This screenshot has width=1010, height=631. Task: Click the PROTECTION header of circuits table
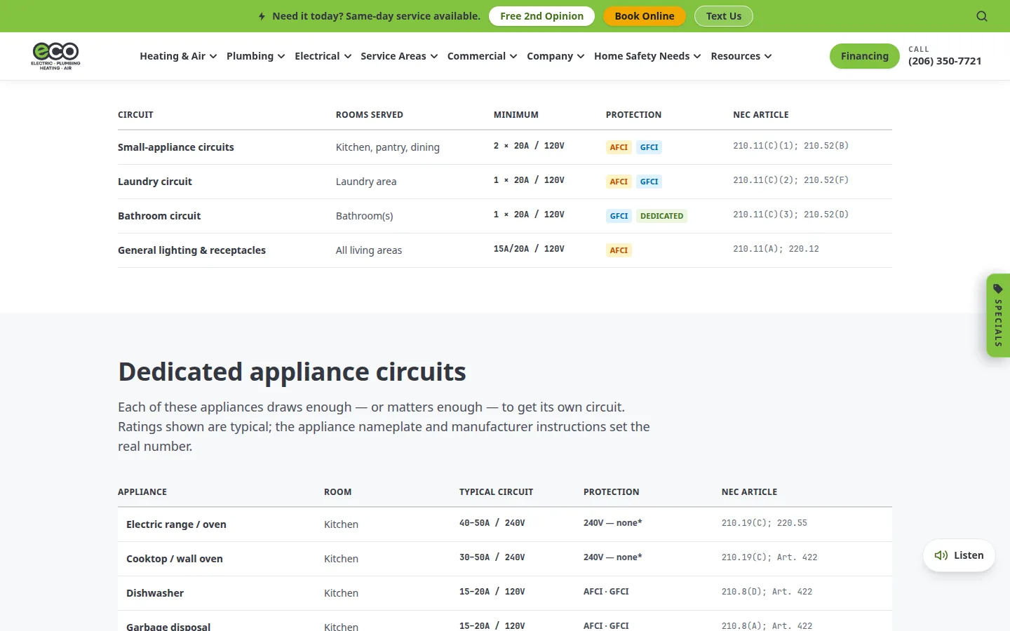(x=633, y=115)
